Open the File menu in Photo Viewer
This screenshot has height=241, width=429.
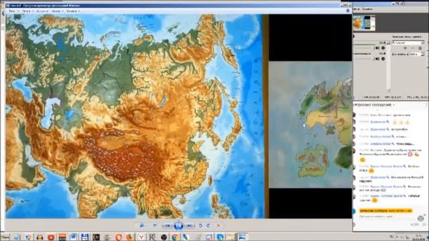(x=13, y=11)
